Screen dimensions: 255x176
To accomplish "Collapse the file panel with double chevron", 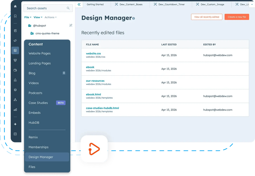I will point(79,4).
